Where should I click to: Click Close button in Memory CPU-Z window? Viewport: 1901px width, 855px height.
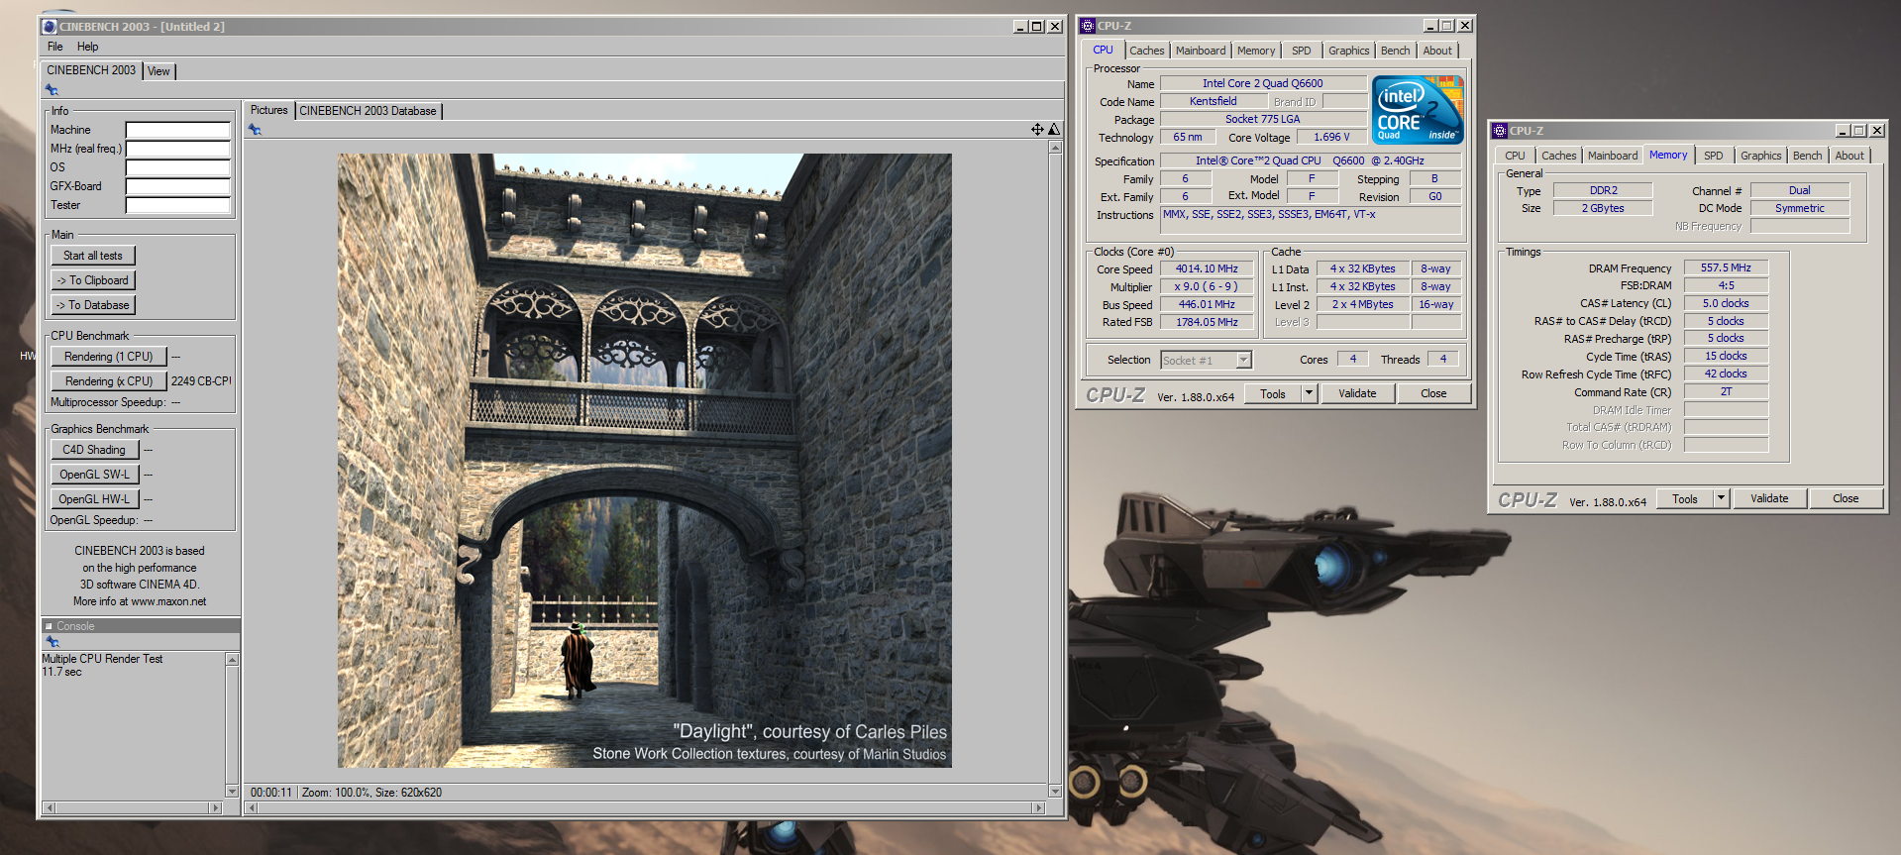coord(1846,498)
